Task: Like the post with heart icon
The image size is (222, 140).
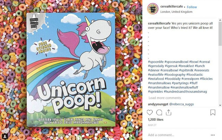Action: 150,112
